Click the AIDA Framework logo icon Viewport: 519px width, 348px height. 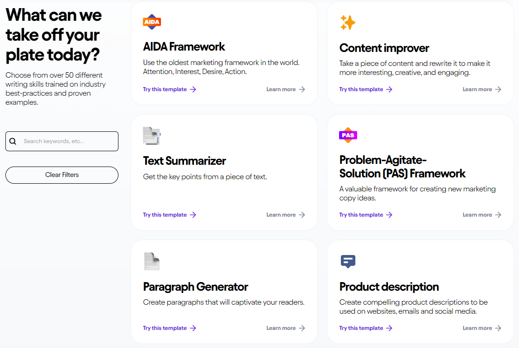coord(152,22)
